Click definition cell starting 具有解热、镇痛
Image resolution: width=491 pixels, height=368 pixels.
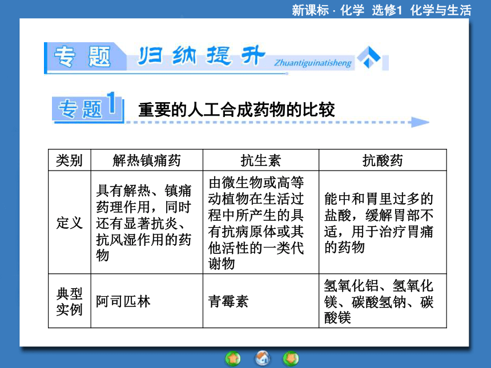pyautogui.click(x=147, y=222)
